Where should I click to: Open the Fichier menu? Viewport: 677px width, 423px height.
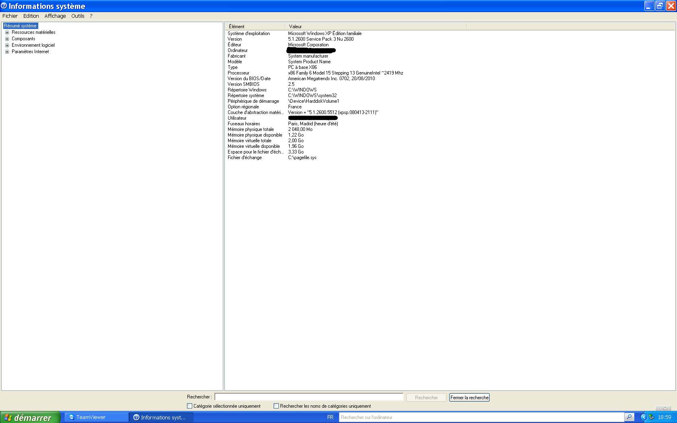10,16
